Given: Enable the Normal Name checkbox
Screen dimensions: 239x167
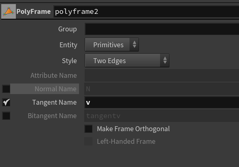Looking at the screenshot, I should pos(6,89).
